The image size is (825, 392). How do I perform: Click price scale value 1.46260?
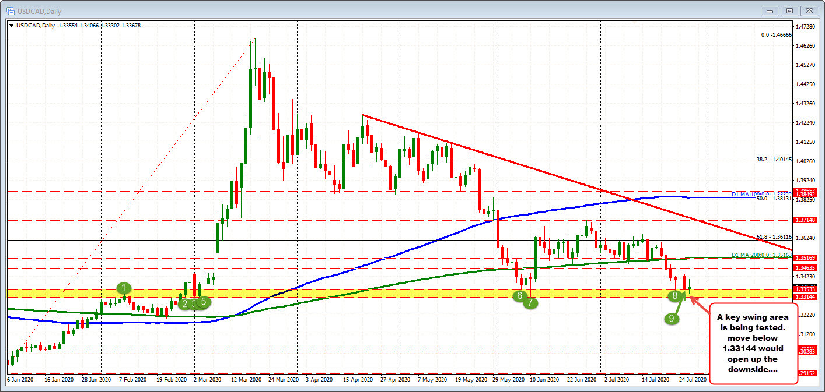click(x=806, y=45)
